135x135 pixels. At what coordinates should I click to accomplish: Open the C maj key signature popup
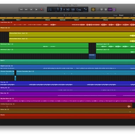pyautogui.click(x=79, y=10)
